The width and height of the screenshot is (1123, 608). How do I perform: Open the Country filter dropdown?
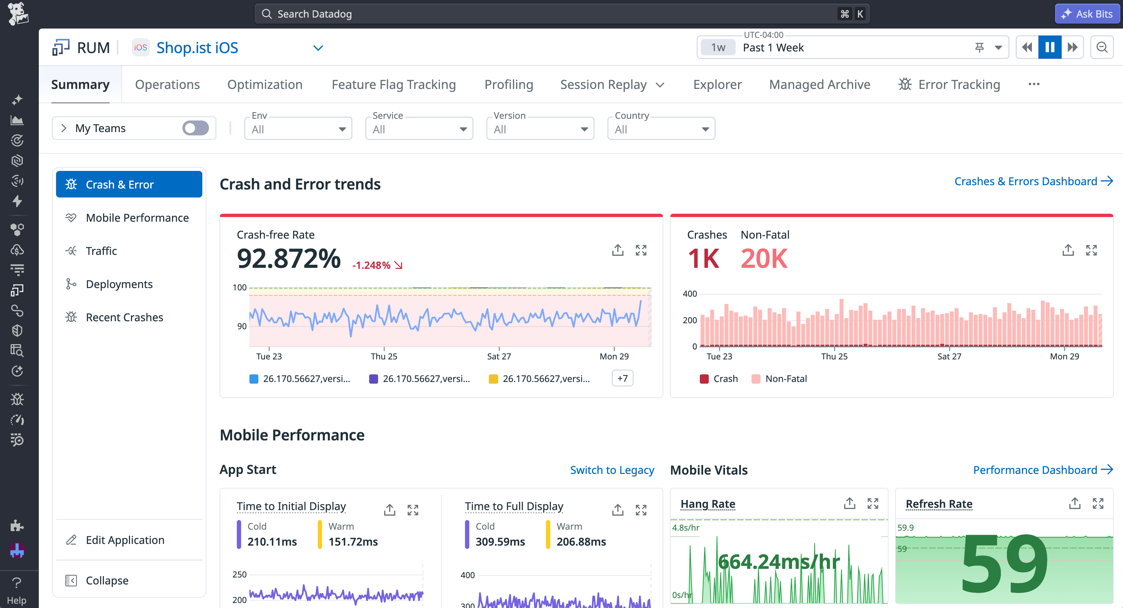661,129
